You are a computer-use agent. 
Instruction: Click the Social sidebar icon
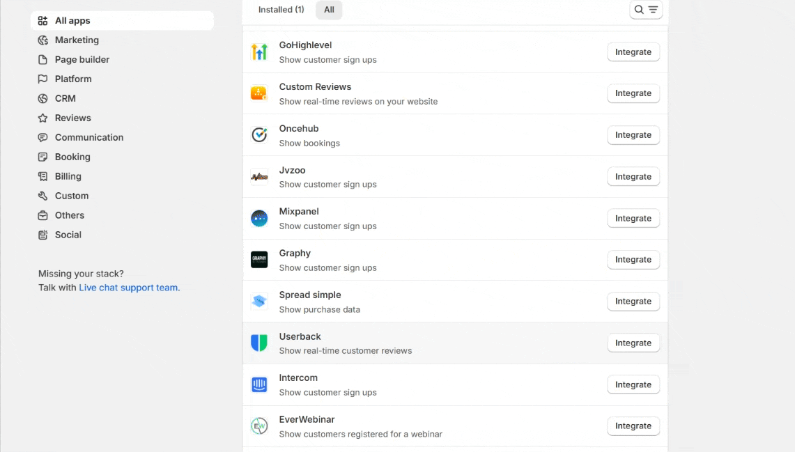coord(43,235)
